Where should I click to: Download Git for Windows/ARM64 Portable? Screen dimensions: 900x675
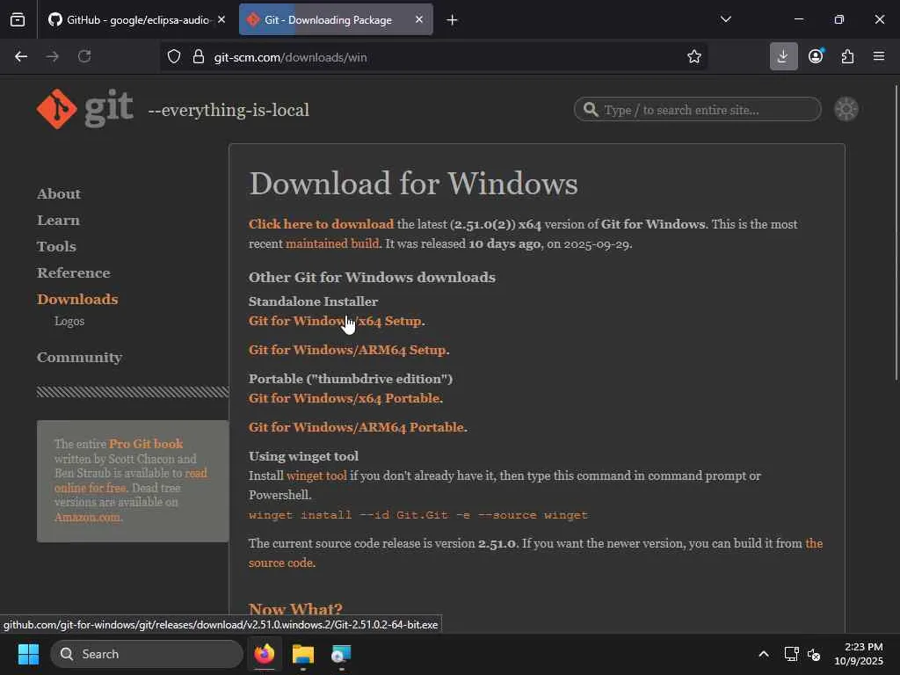point(357,428)
